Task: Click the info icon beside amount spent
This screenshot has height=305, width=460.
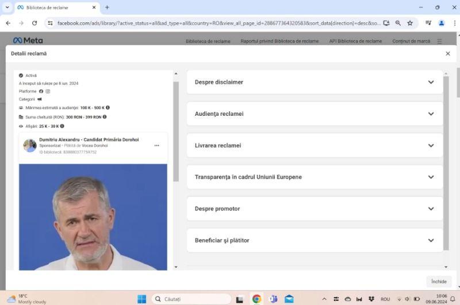Action: click(x=105, y=116)
